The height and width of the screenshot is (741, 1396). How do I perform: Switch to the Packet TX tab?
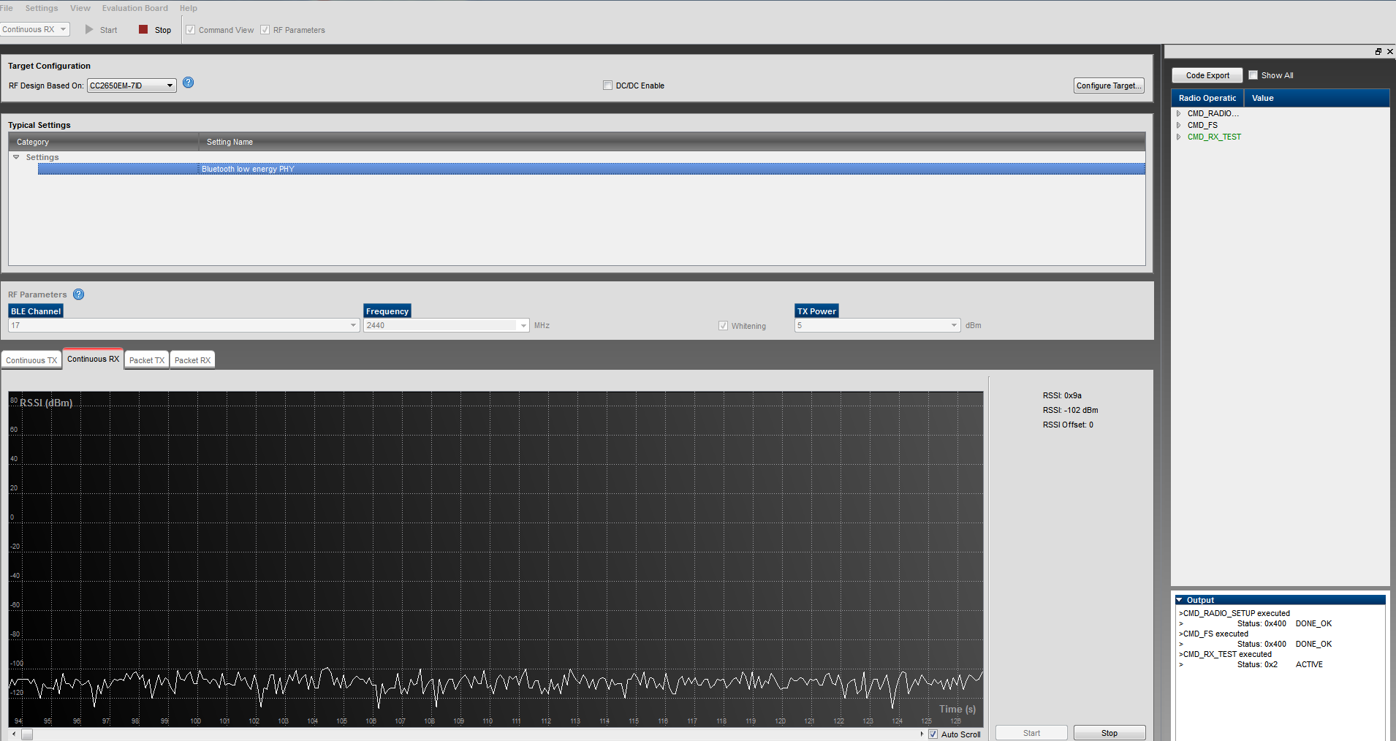(147, 360)
